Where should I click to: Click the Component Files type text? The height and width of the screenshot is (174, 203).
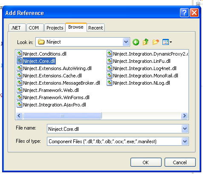tap(102, 142)
